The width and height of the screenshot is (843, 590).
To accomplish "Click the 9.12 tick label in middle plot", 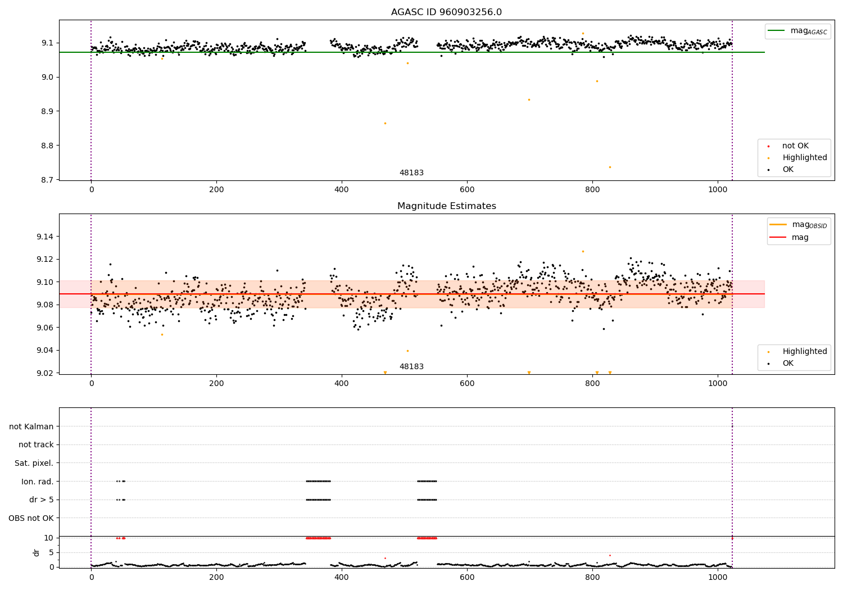I will click(x=44, y=259).
